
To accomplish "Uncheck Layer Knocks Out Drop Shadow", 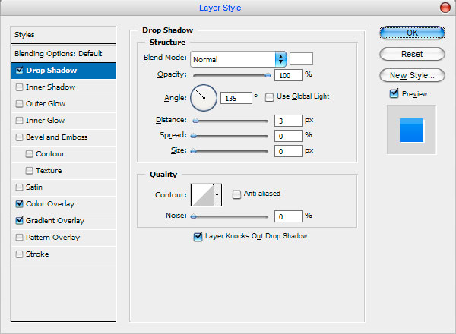I will tap(198, 236).
